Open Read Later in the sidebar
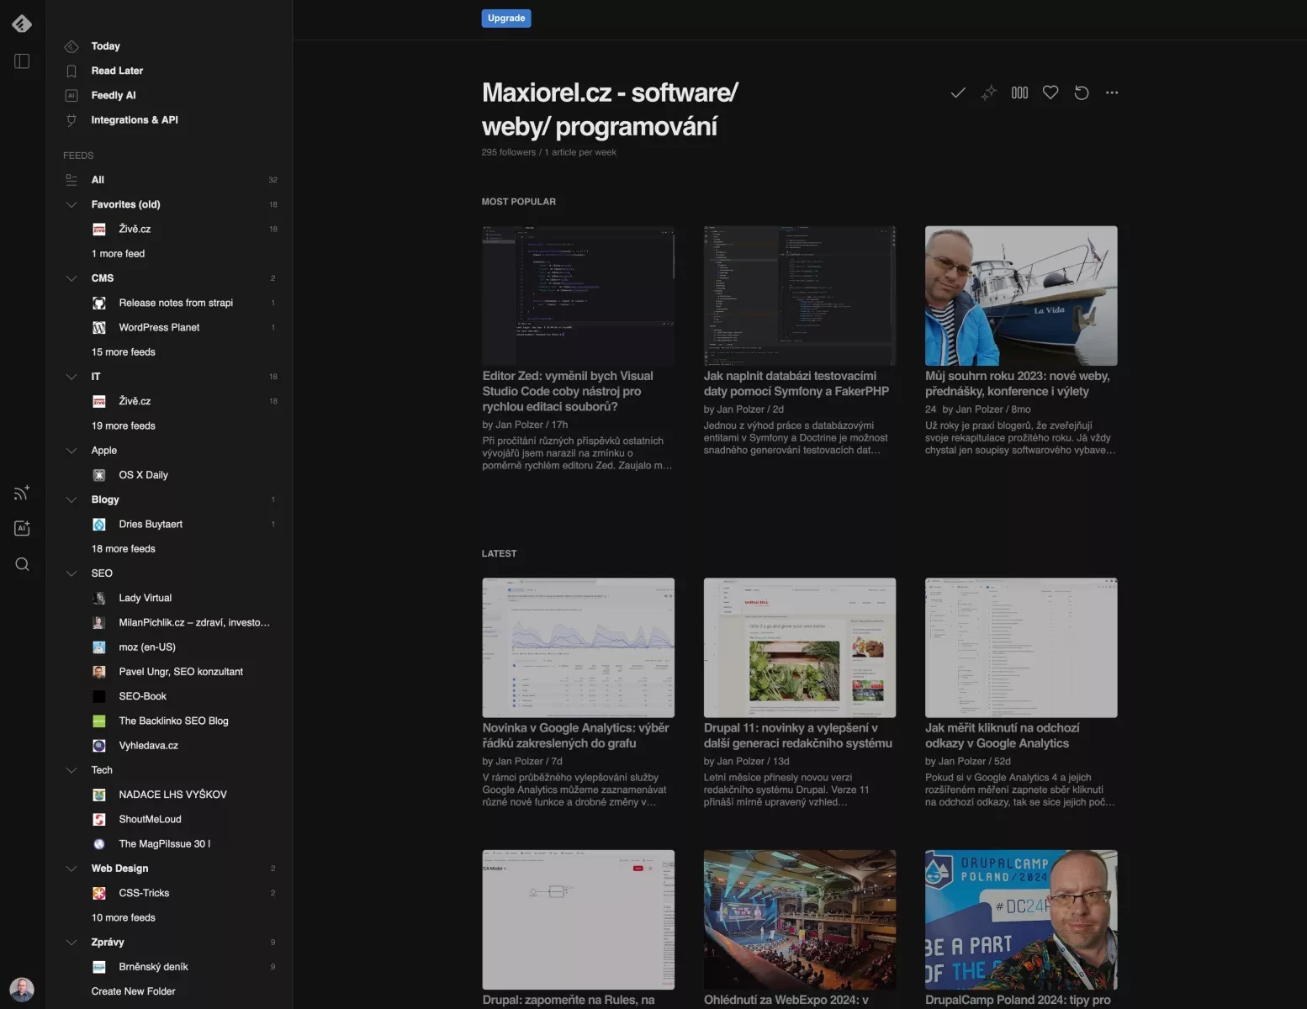Screen dimensions: 1307x1009 tap(117, 71)
